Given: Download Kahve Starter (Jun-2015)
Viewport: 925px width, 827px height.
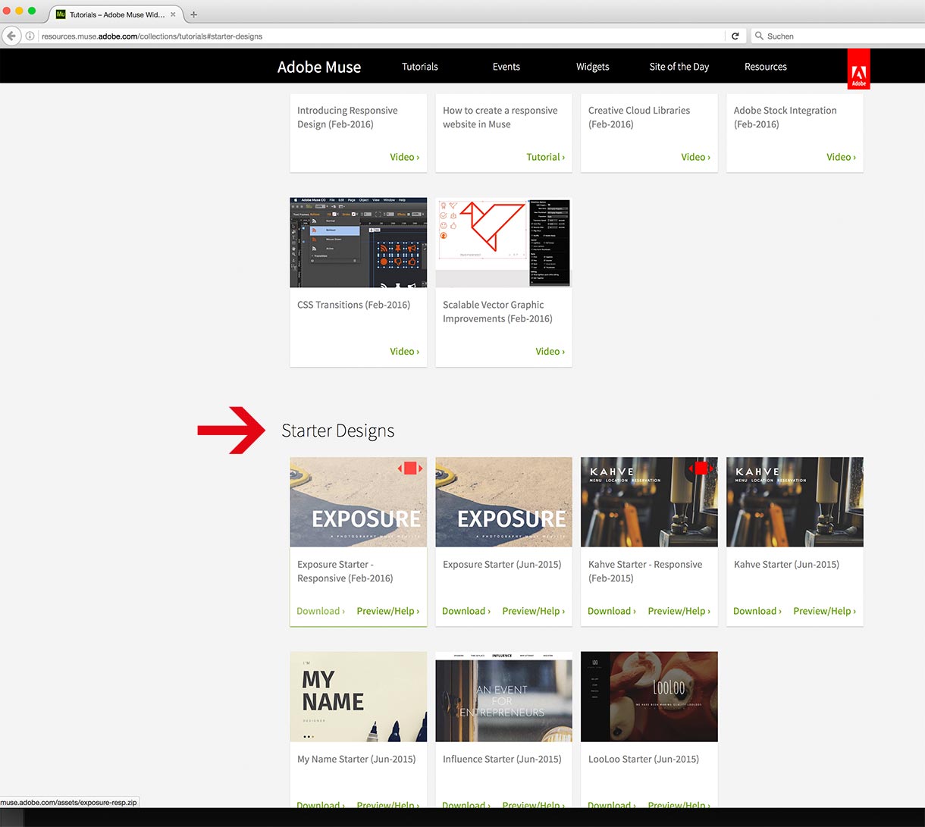Looking at the screenshot, I should 757,611.
